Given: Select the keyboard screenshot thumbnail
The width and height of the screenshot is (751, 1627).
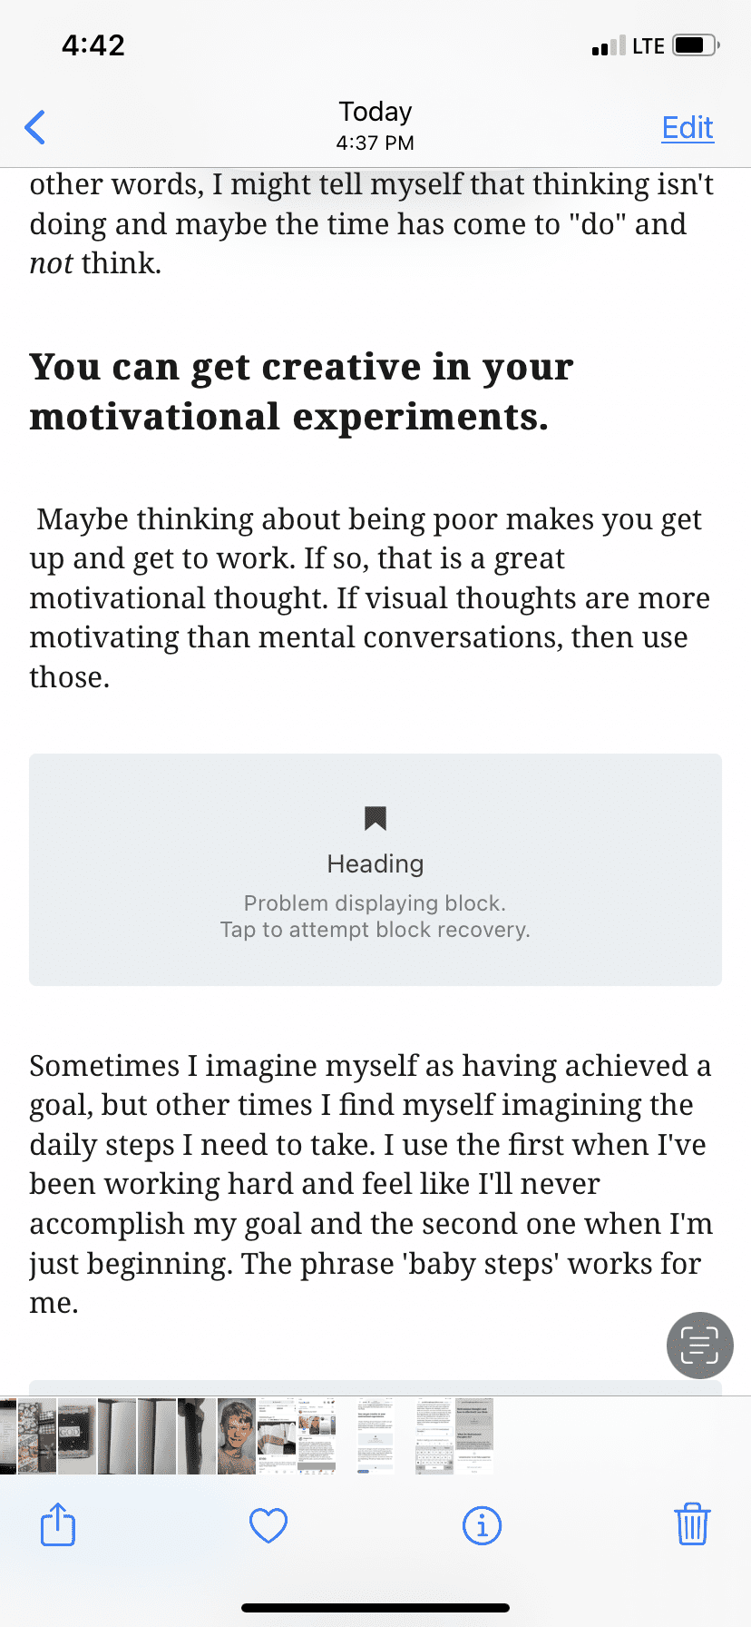Looking at the screenshot, I should (434, 1435).
